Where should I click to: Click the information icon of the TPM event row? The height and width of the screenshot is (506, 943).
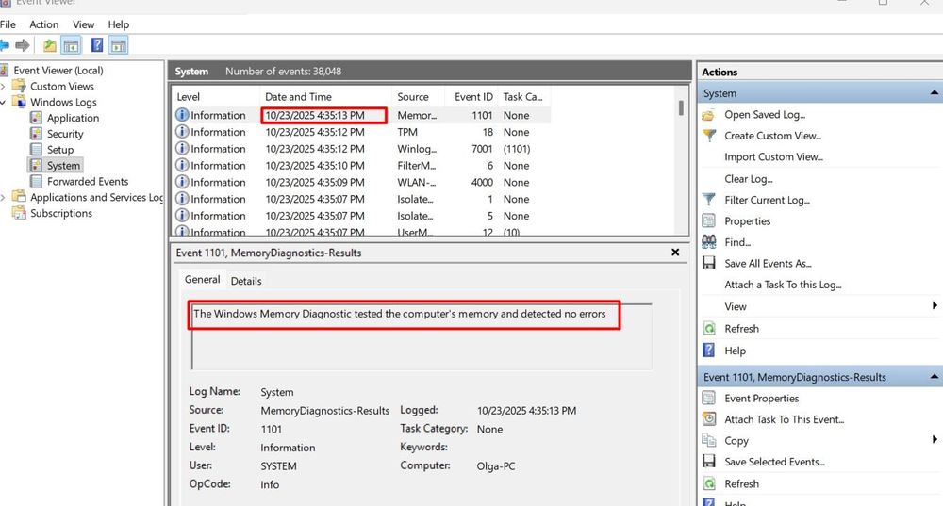182,132
